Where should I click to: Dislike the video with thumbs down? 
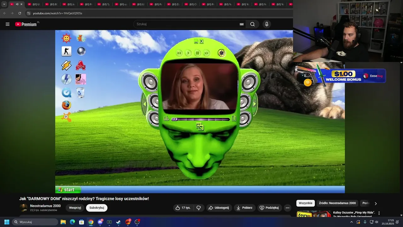coord(199,208)
